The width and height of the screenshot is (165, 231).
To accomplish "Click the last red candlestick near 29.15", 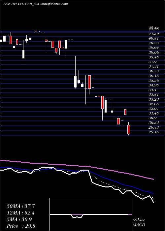I will point(129,129).
